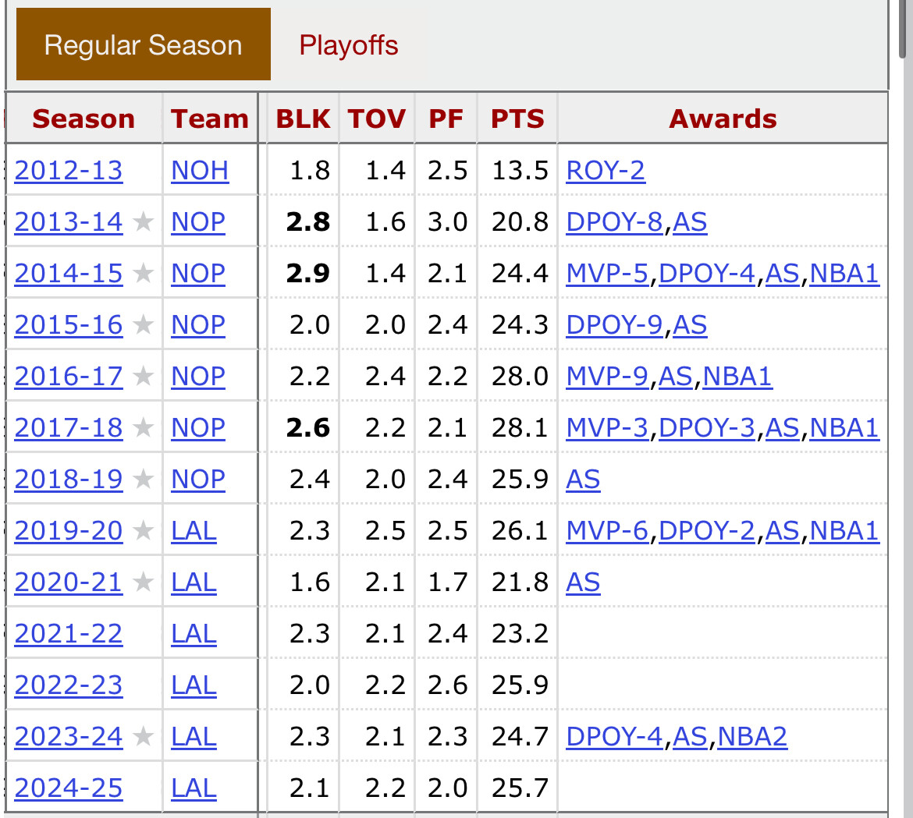913x818 pixels.
Task: Select the Regular Season tab
Action: [x=144, y=45]
